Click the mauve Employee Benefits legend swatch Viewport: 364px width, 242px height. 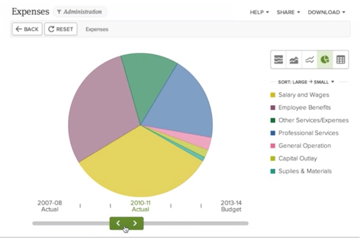[273, 108]
